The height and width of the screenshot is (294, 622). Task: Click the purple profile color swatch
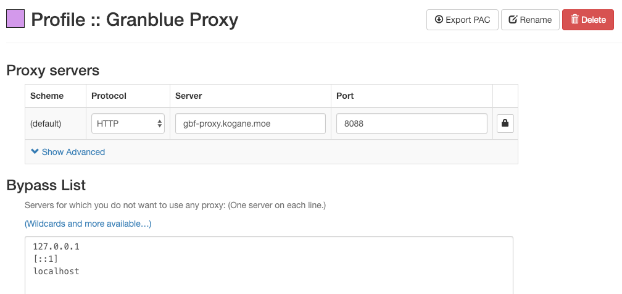(x=15, y=19)
